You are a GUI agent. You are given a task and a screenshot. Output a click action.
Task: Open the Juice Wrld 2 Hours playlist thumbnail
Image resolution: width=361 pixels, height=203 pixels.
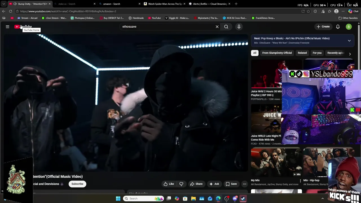click(266, 74)
